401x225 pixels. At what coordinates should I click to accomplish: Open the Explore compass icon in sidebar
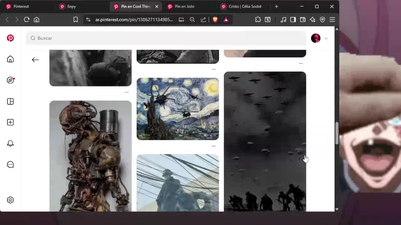pos(10,80)
